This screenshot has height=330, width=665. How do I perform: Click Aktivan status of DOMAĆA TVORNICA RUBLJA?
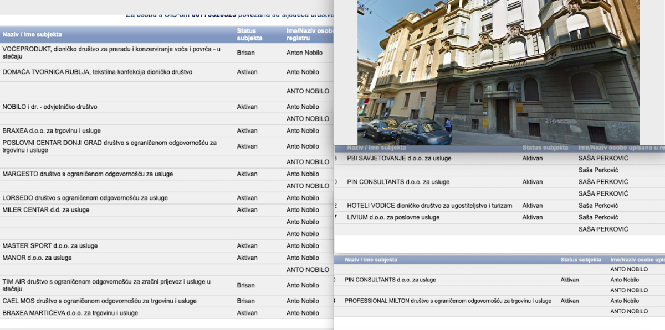pos(247,72)
